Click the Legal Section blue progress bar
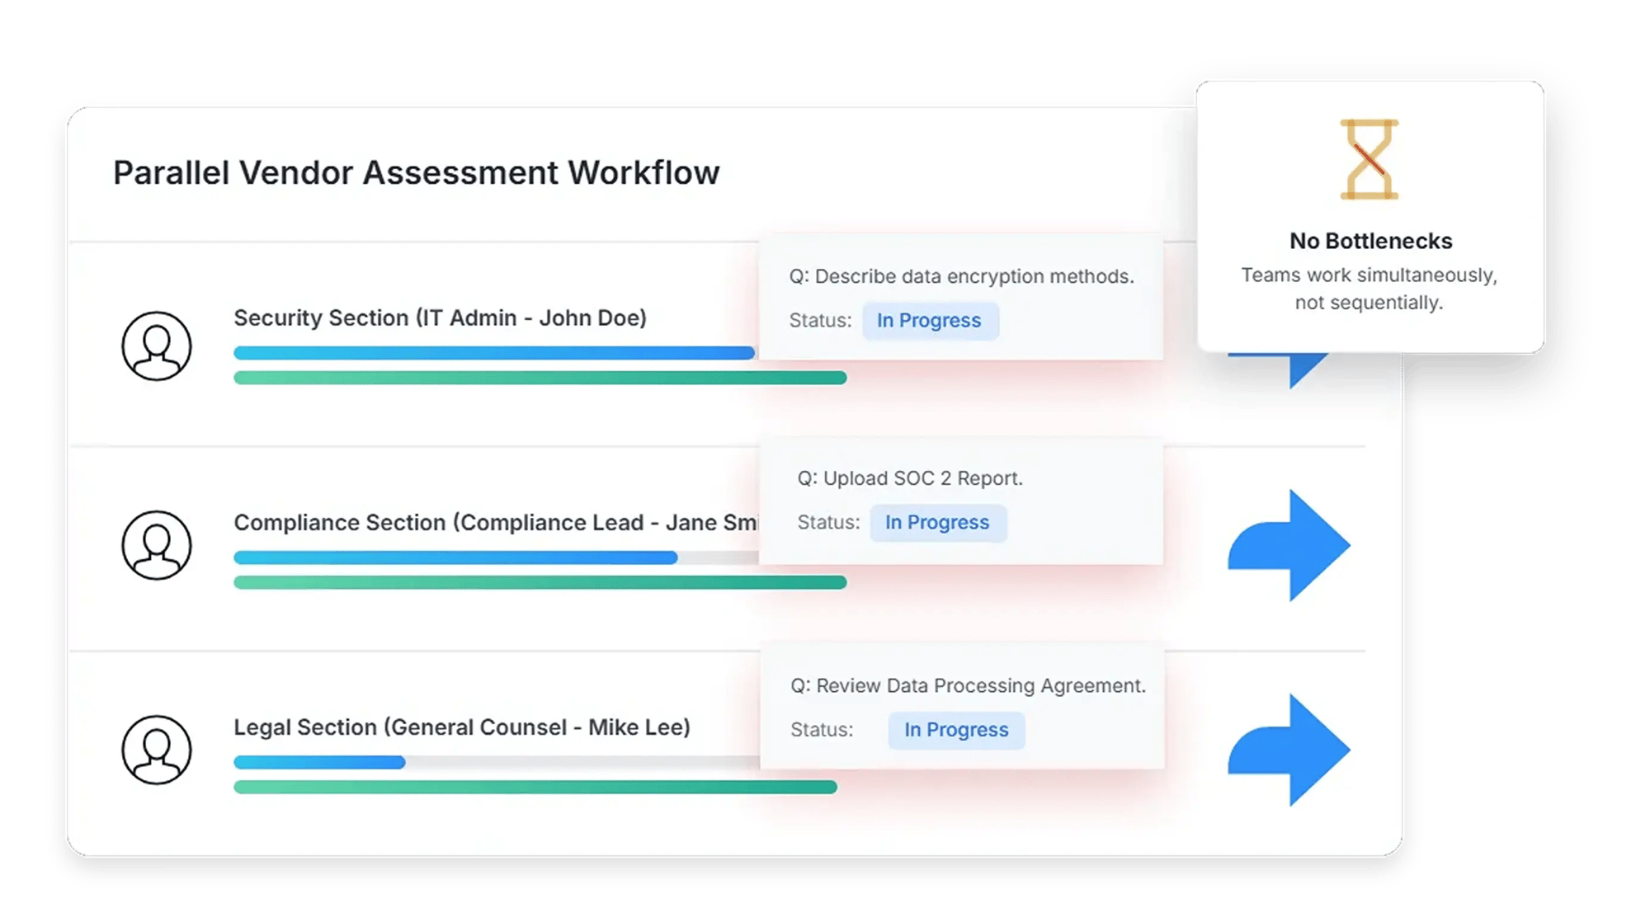 coord(319,762)
